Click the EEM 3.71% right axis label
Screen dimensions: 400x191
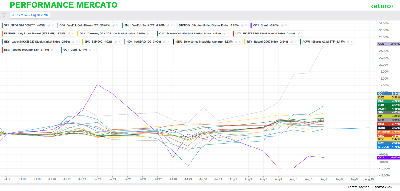coord(389,124)
